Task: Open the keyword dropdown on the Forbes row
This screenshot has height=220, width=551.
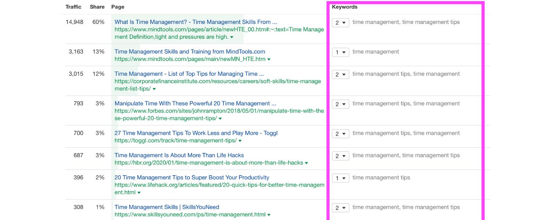Action: (340, 104)
